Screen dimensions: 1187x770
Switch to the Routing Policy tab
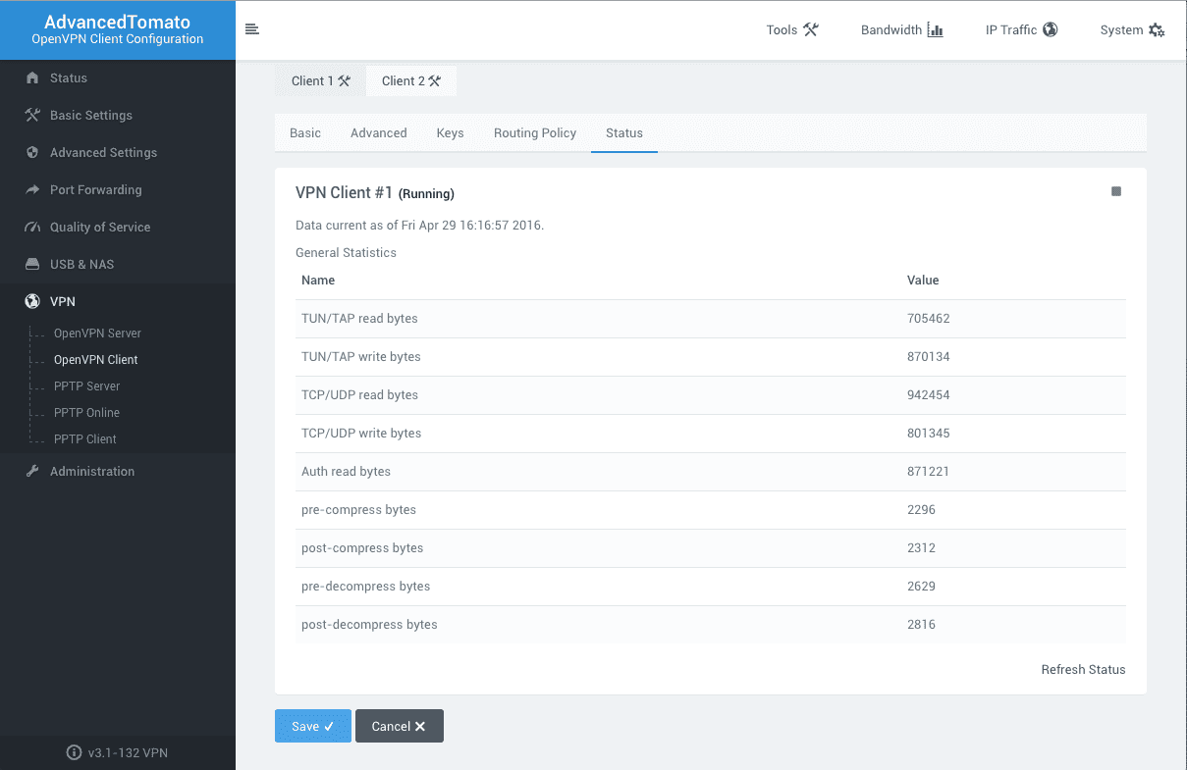pyautogui.click(x=535, y=133)
